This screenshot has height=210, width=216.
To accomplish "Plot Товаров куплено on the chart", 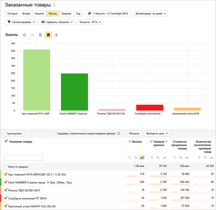I will (164, 157).
